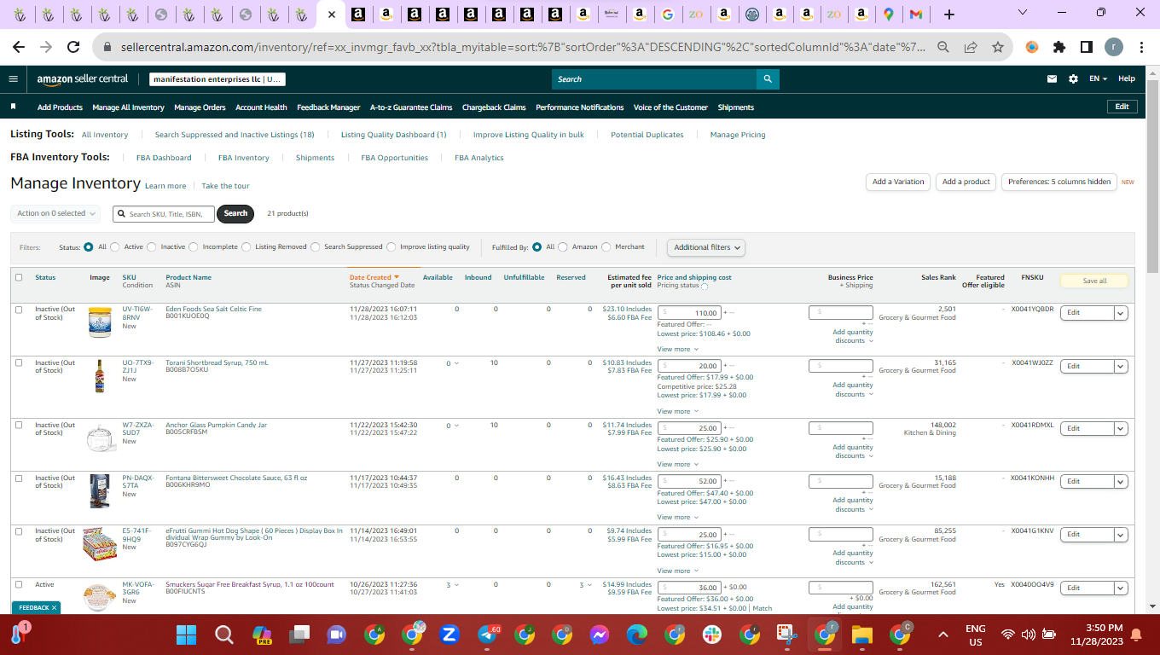Open the Seller Central settings gear
Screen dimensions: 1160x655
(1073, 78)
